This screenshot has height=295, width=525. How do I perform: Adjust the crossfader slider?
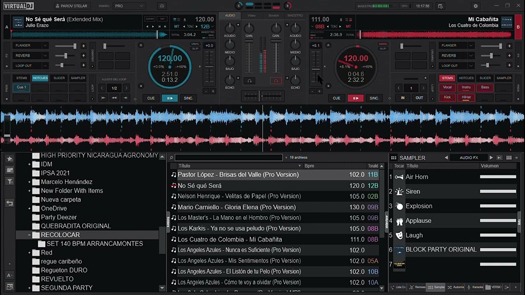coord(262,96)
